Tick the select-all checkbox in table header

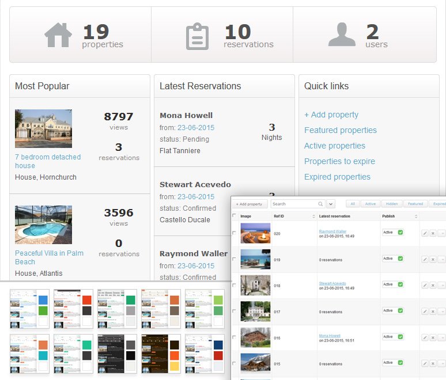coord(234,215)
